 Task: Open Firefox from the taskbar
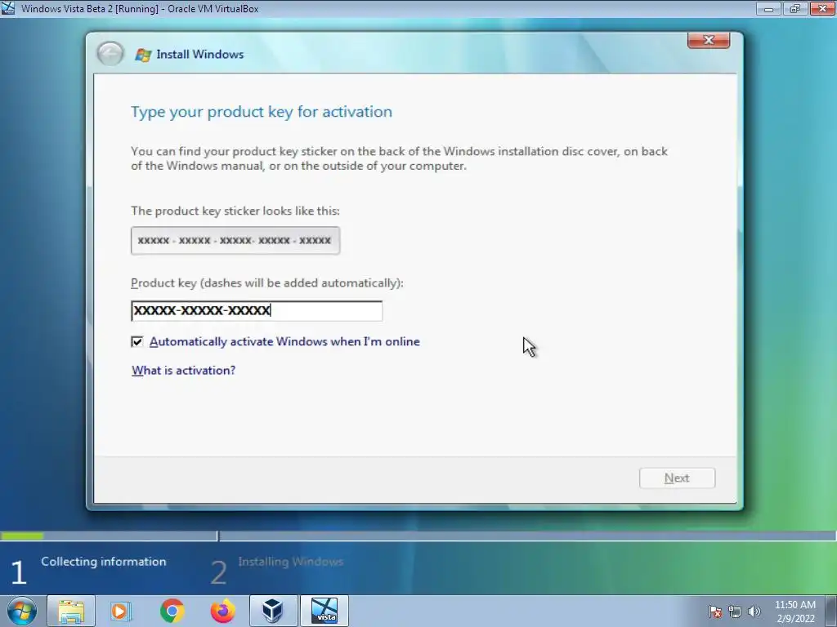pos(222,611)
